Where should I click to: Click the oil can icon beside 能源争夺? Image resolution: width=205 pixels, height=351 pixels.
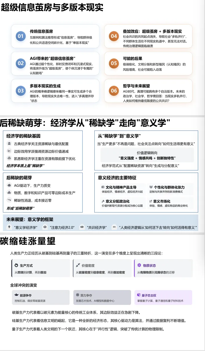click(x=16, y=295)
